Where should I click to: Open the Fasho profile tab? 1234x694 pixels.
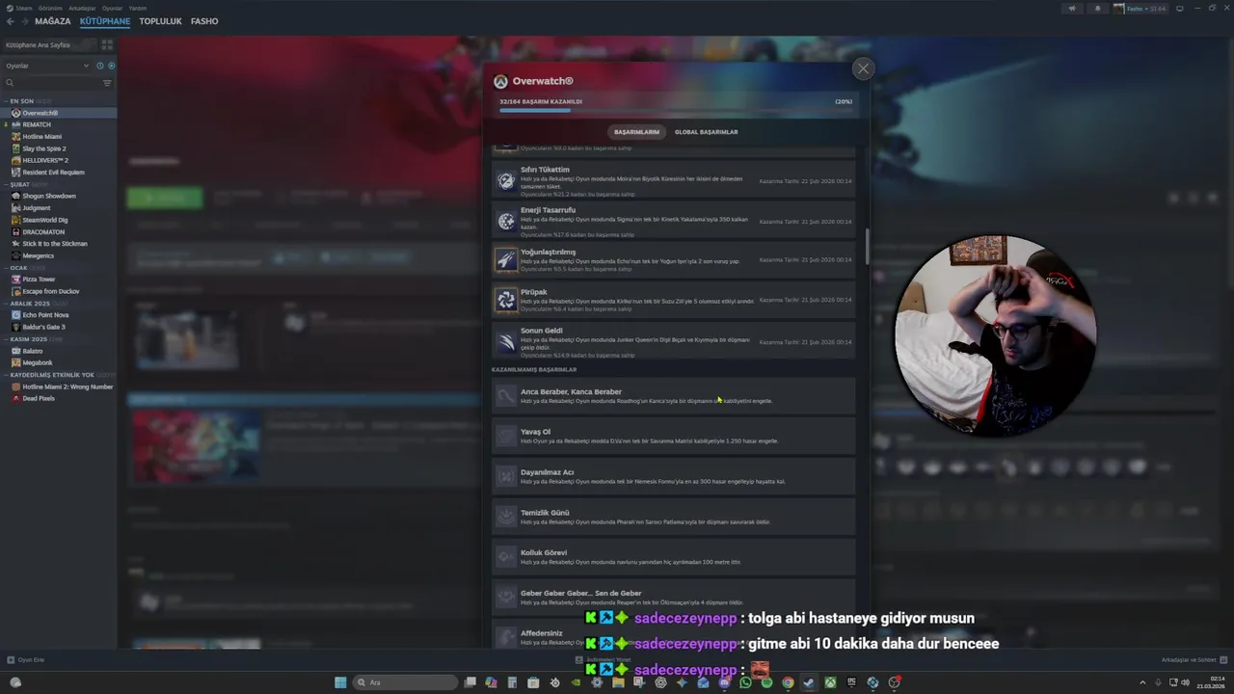tap(204, 21)
